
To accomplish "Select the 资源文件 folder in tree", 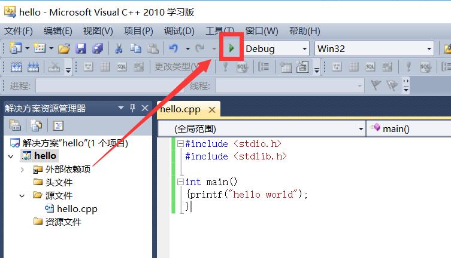I will [x=63, y=222].
